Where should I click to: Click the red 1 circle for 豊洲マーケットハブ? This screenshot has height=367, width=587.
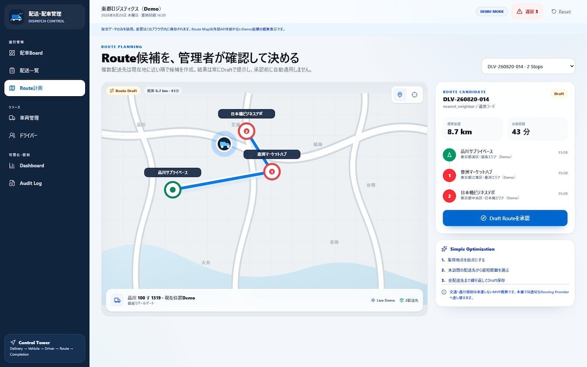(x=449, y=176)
